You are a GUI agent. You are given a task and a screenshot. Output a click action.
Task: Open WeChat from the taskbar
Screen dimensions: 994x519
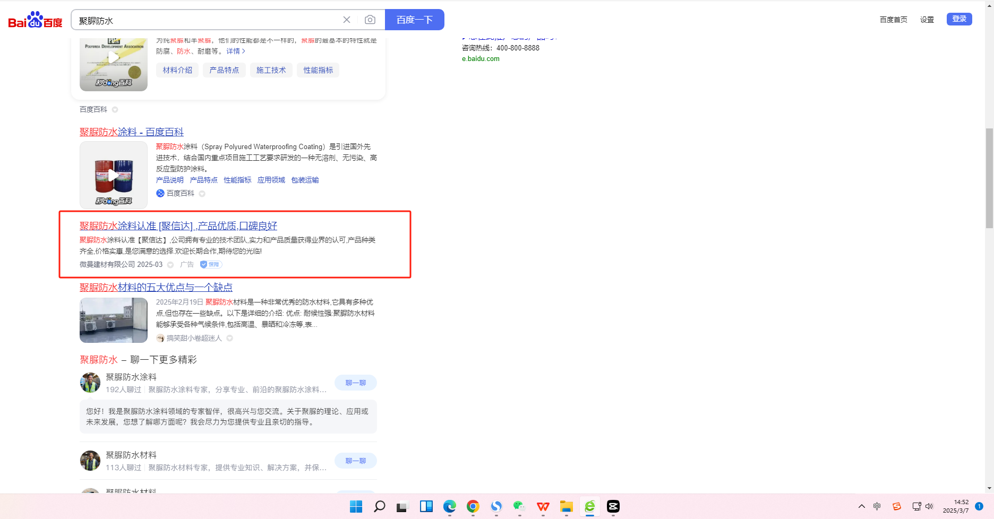519,506
